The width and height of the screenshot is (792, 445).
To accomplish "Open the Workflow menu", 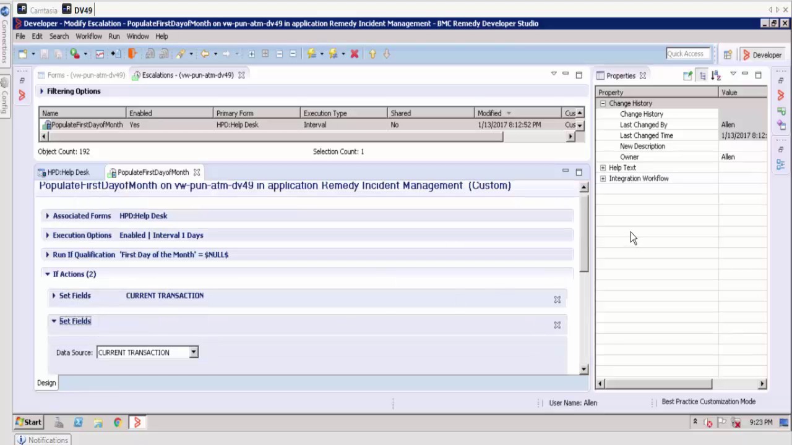I will click(88, 36).
